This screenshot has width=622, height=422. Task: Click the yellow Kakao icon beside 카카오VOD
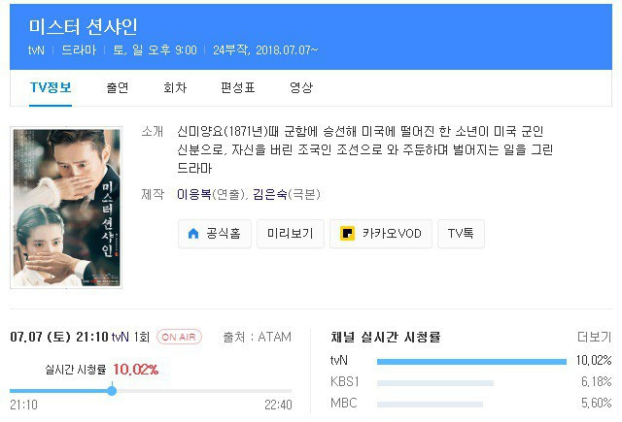[x=348, y=234]
